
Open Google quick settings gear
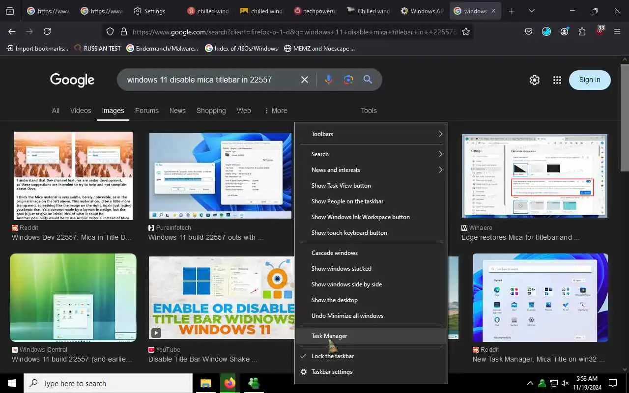click(535, 80)
